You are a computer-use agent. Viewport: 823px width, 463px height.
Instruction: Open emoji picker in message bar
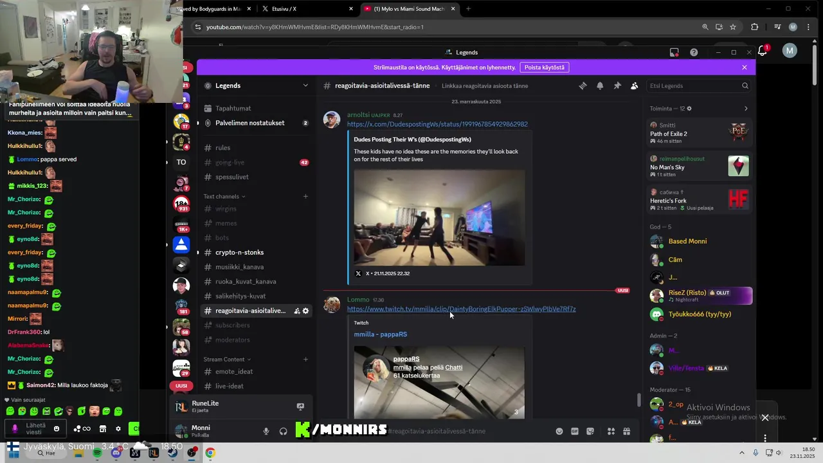[x=559, y=431]
